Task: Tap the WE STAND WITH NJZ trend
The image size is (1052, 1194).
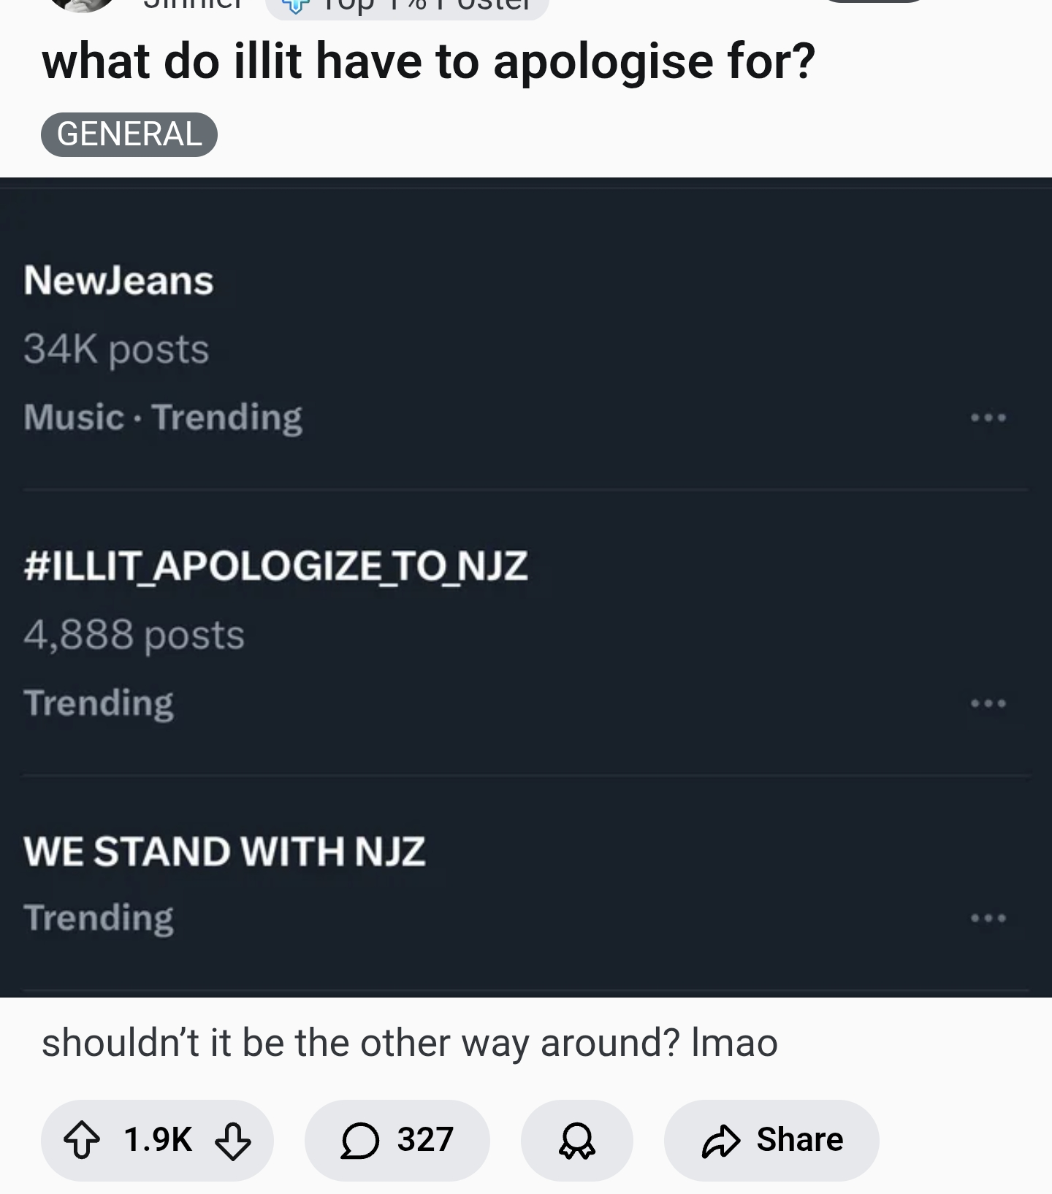Action: [224, 852]
